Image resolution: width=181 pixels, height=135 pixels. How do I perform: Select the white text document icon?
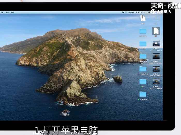(x=156, y=31)
